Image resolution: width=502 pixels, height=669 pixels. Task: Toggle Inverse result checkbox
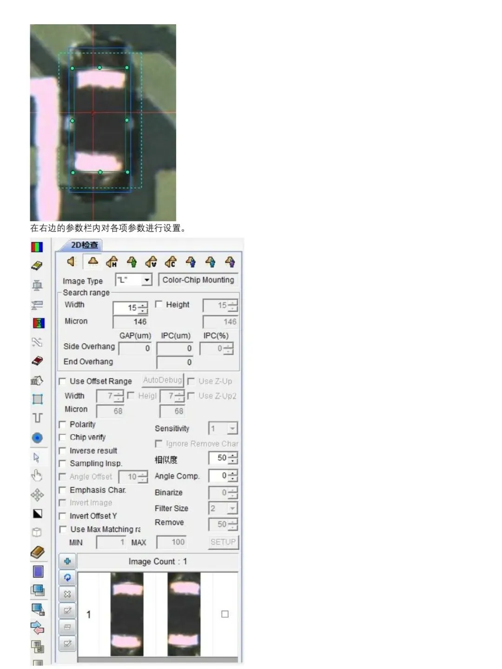pos(62,451)
